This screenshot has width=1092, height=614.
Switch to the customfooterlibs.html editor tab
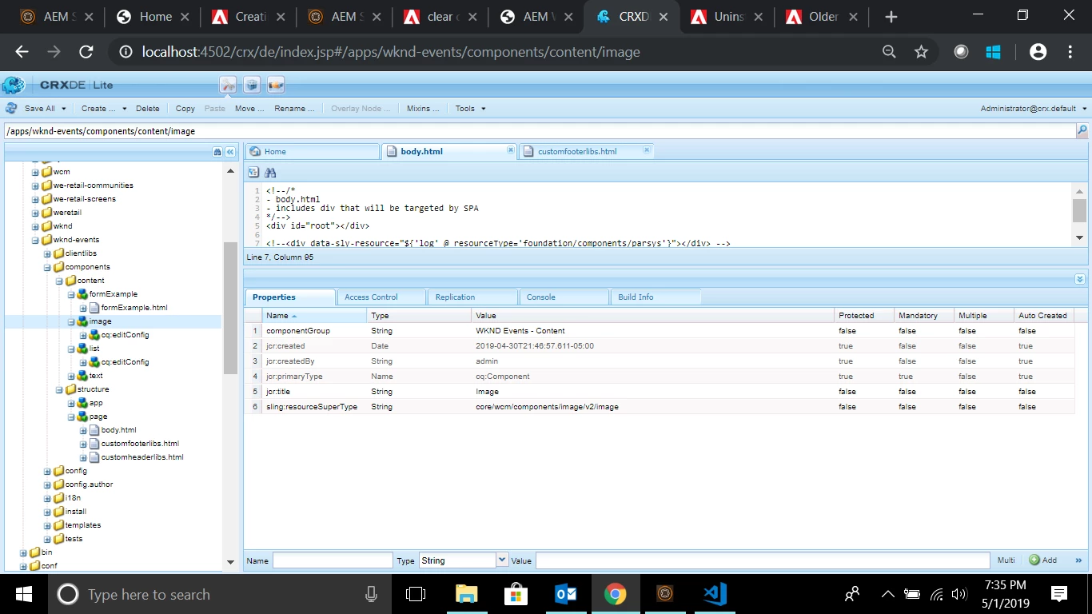[x=587, y=151]
